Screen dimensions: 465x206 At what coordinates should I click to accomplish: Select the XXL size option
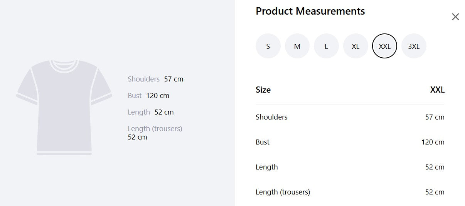pos(384,46)
